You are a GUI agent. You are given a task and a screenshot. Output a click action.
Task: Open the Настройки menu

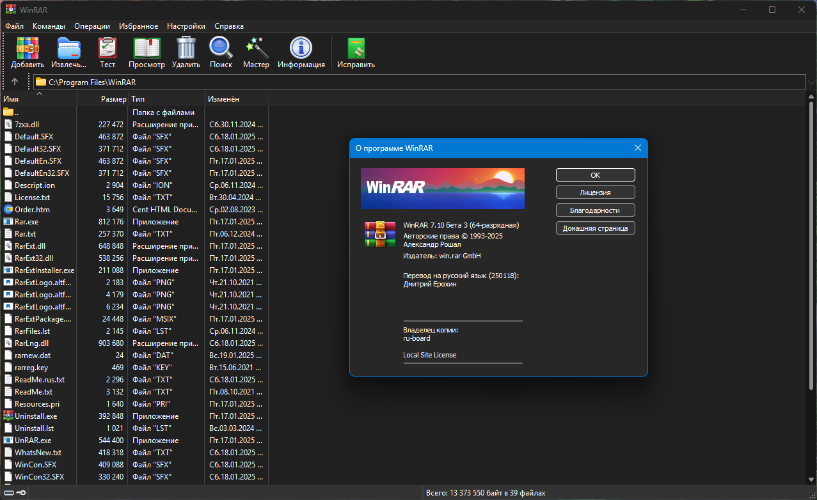click(186, 26)
